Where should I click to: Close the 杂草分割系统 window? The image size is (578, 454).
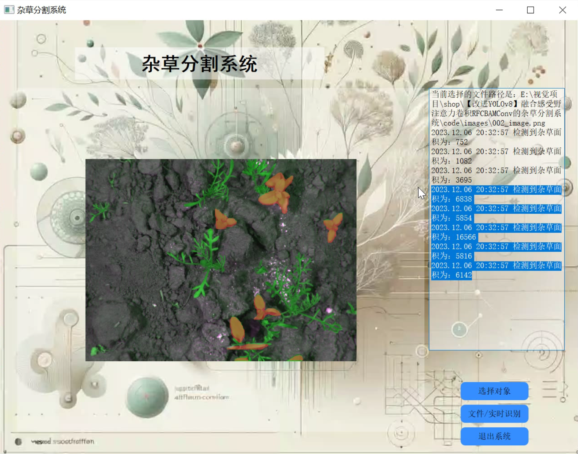(562, 10)
